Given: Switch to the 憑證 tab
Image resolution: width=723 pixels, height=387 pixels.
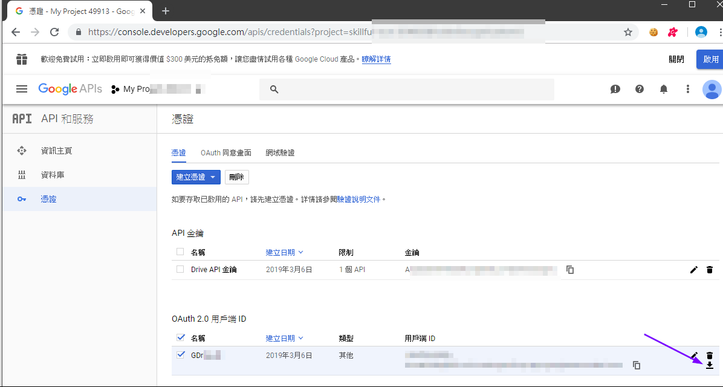Looking at the screenshot, I should click(178, 152).
